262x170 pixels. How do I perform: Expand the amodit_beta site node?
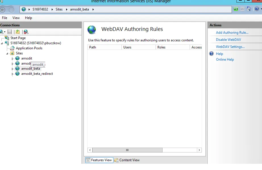(x=13, y=69)
